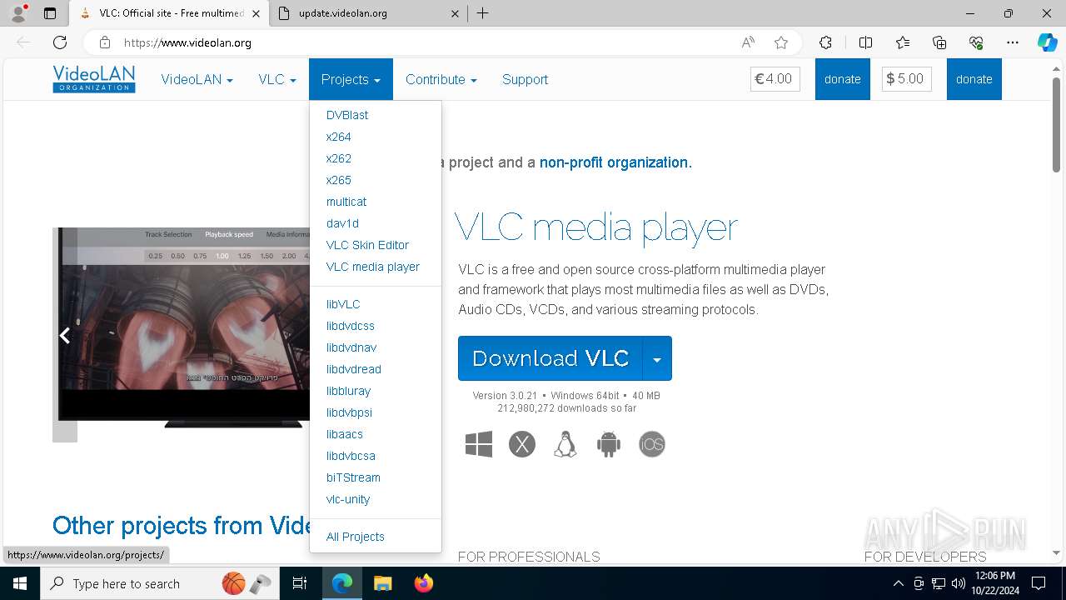Click the euro donation amount field

pyautogui.click(x=775, y=79)
